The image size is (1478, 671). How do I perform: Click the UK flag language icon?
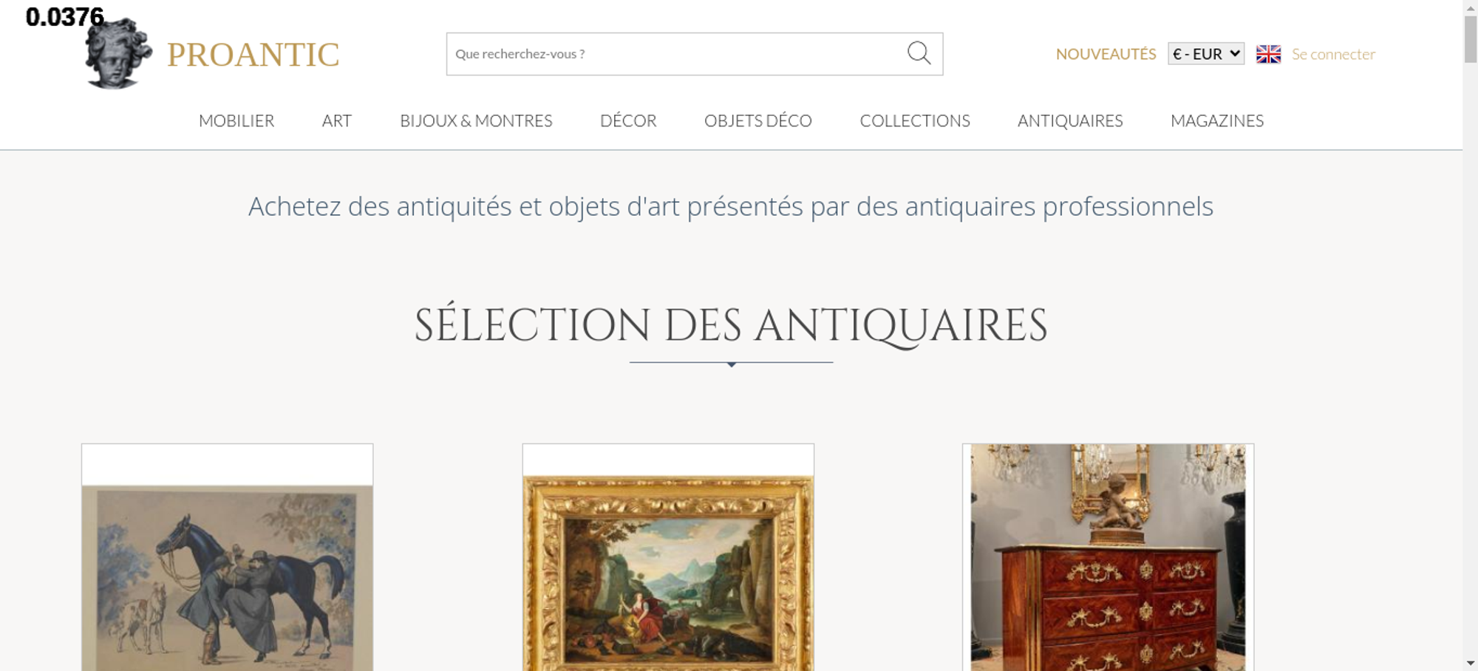(1268, 54)
